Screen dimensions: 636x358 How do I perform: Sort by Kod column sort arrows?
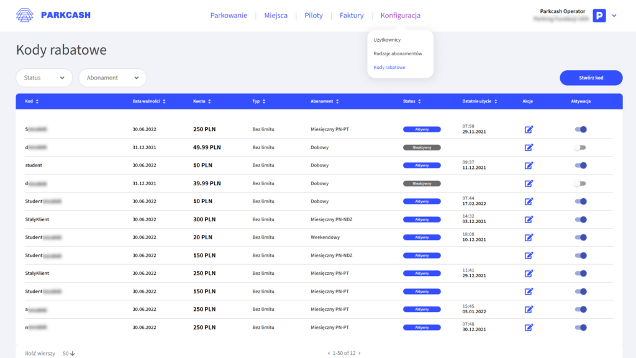[x=37, y=101]
